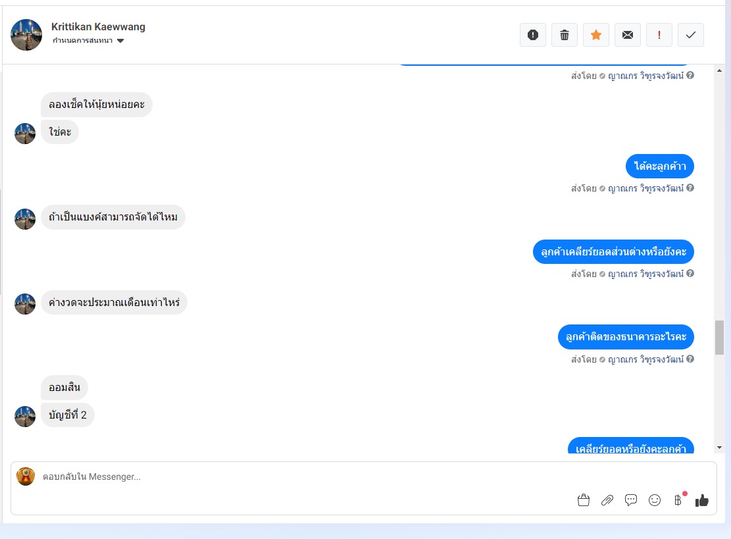The height and width of the screenshot is (539, 731).
Task: Click the help icon beside first sender name
Action: [x=690, y=75]
